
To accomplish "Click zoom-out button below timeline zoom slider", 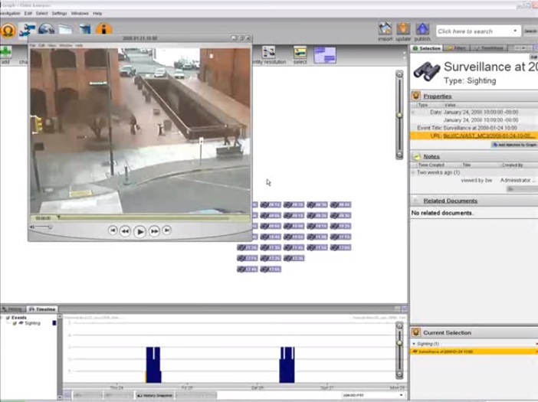I will [x=399, y=374].
